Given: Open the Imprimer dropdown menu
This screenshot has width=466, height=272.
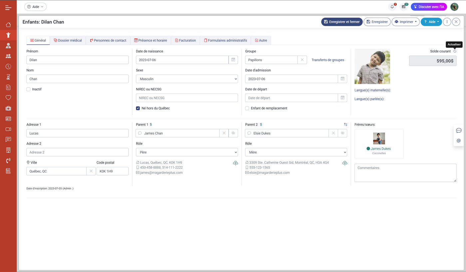Looking at the screenshot, I should tap(405, 22).
